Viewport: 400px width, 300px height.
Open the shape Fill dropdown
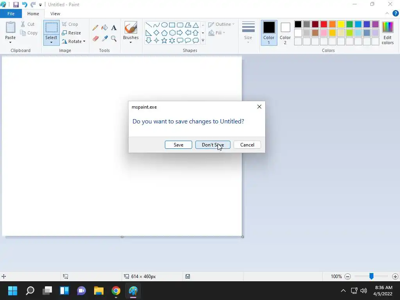click(x=217, y=33)
